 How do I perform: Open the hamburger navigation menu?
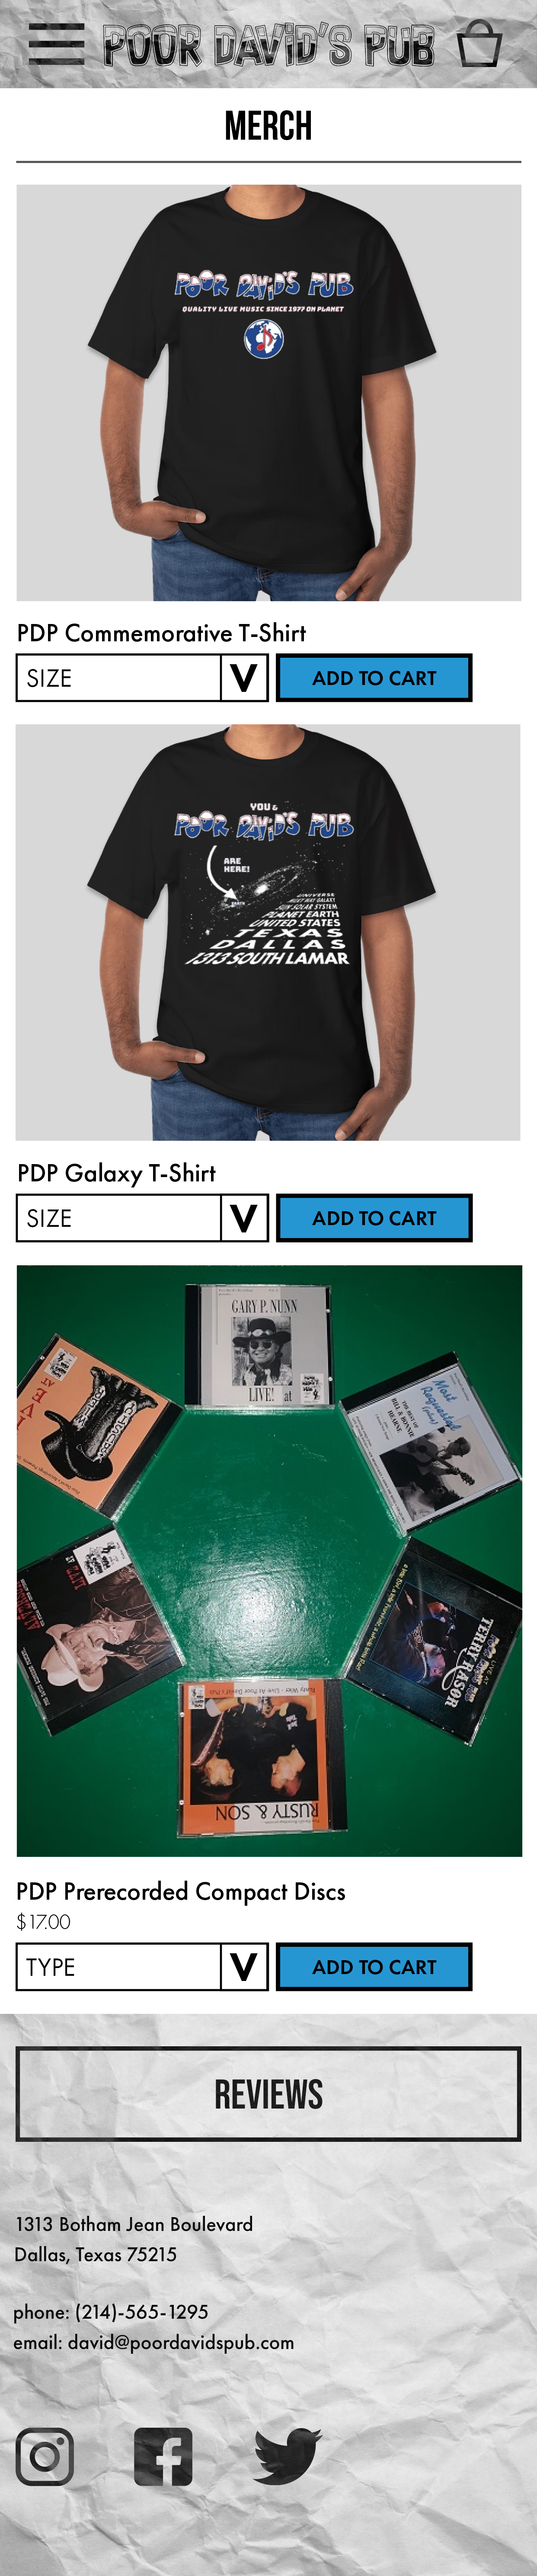tap(56, 44)
